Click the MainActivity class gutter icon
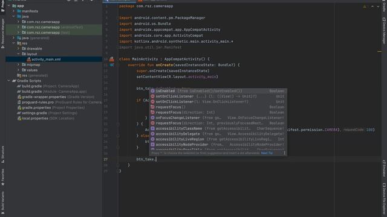 [x=112, y=59]
